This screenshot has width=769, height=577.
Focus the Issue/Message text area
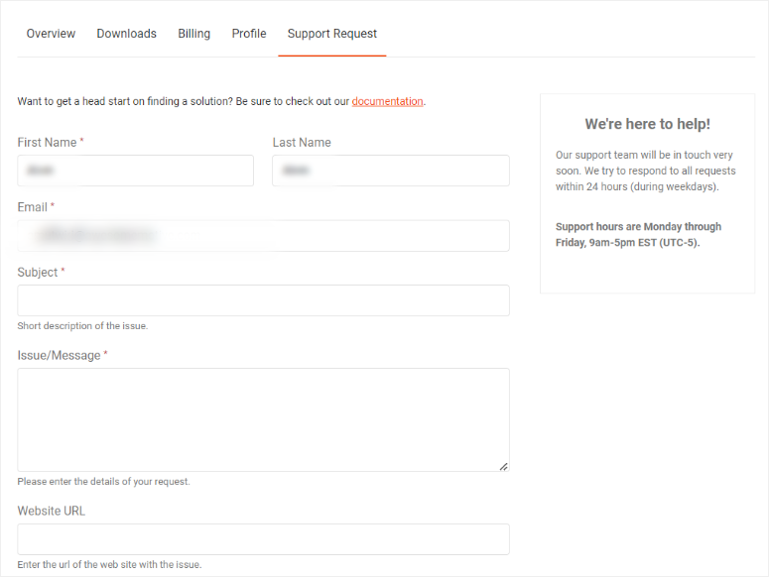263,419
